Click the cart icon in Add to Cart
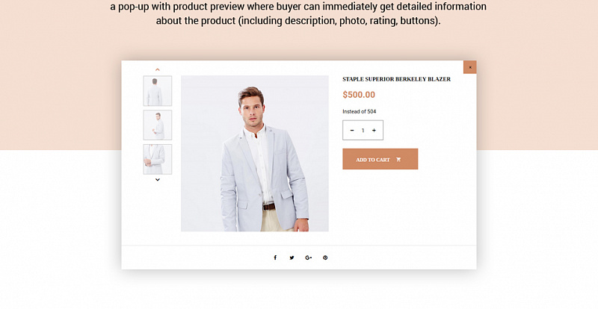Viewport: 598px width, 309px height. pos(398,160)
